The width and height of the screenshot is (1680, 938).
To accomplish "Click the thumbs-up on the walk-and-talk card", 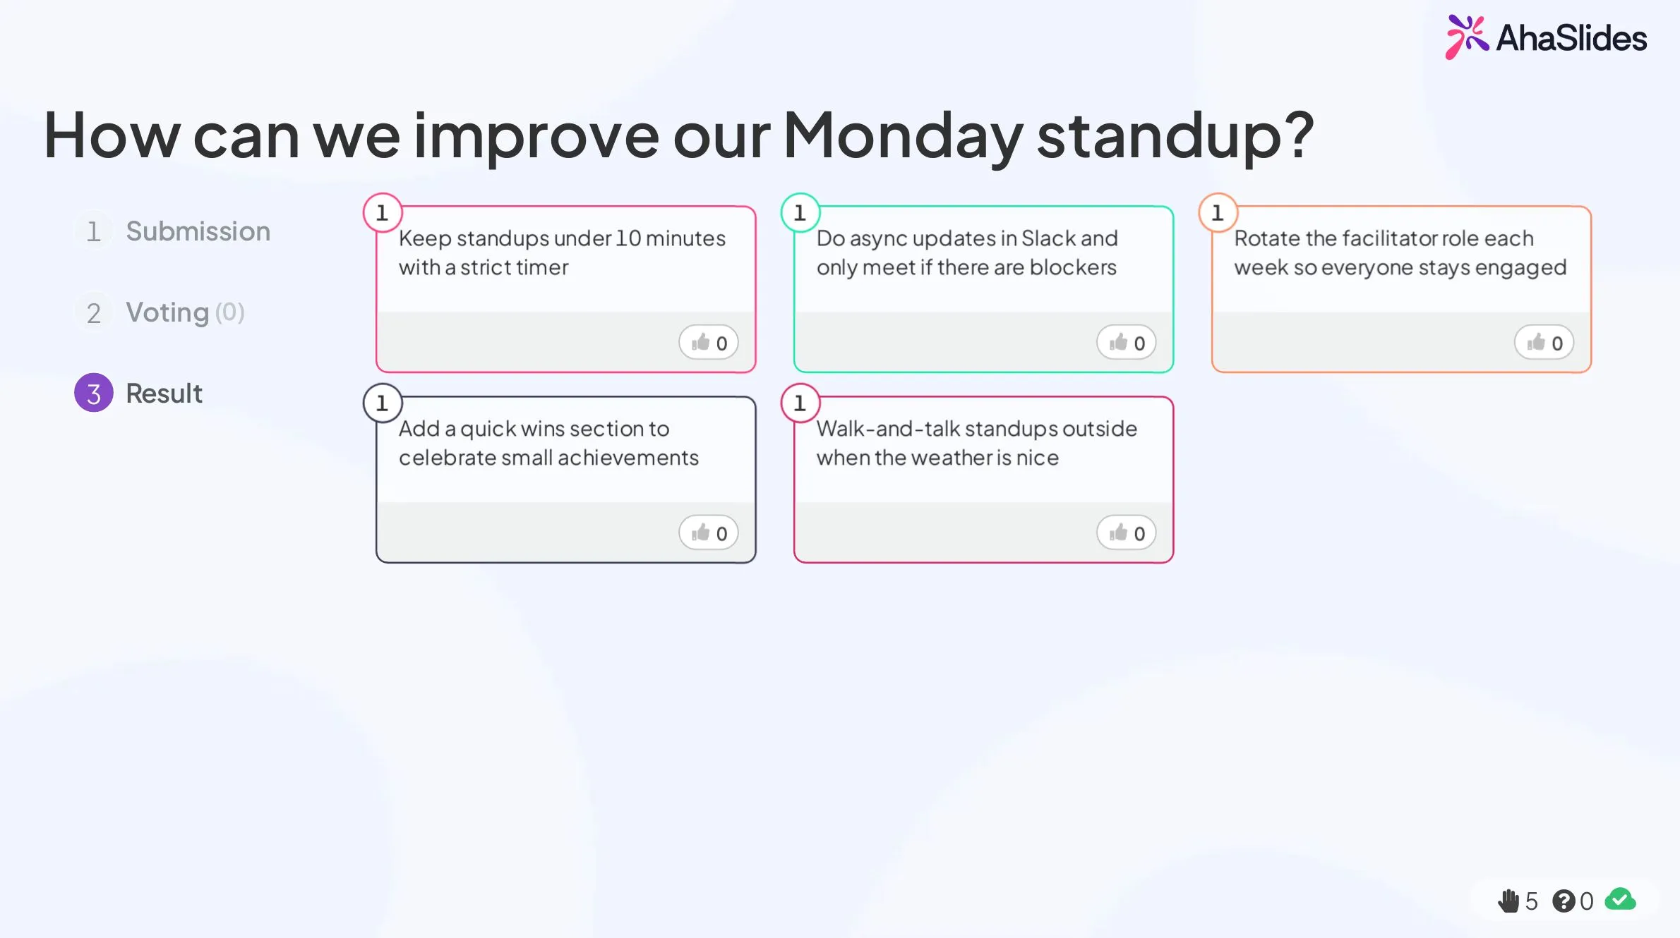I will point(1127,532).
